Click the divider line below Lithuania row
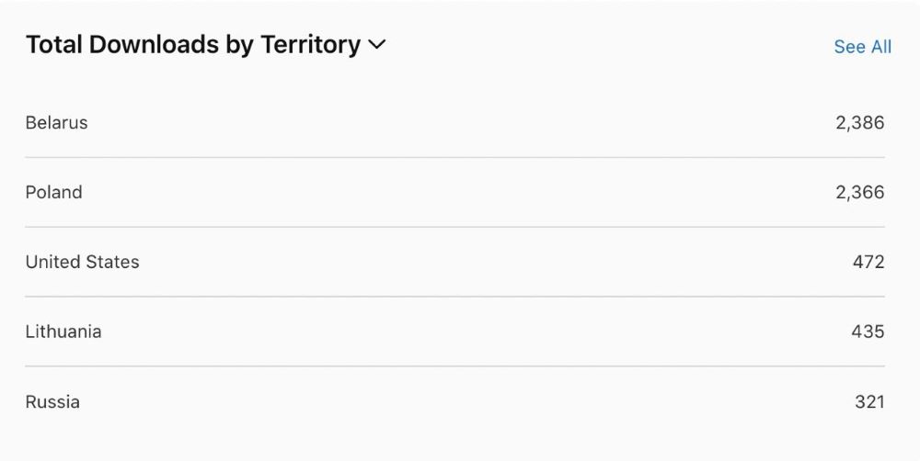This screenshot has width=920, height=461. coord(454,366)
